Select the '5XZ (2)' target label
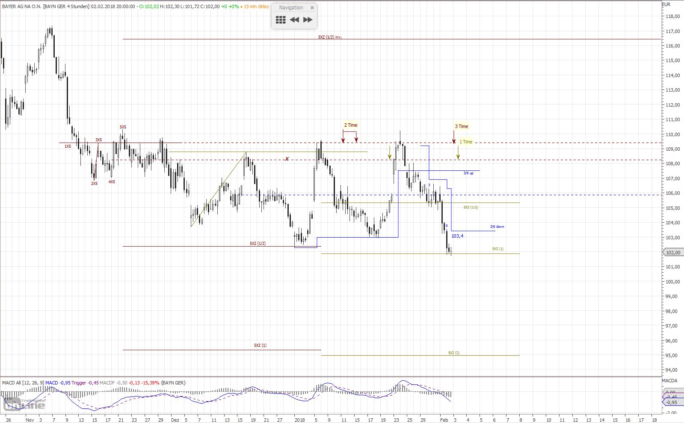 click(454, 353)
